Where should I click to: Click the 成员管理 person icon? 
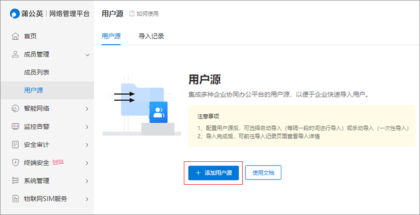pos(15,55)
